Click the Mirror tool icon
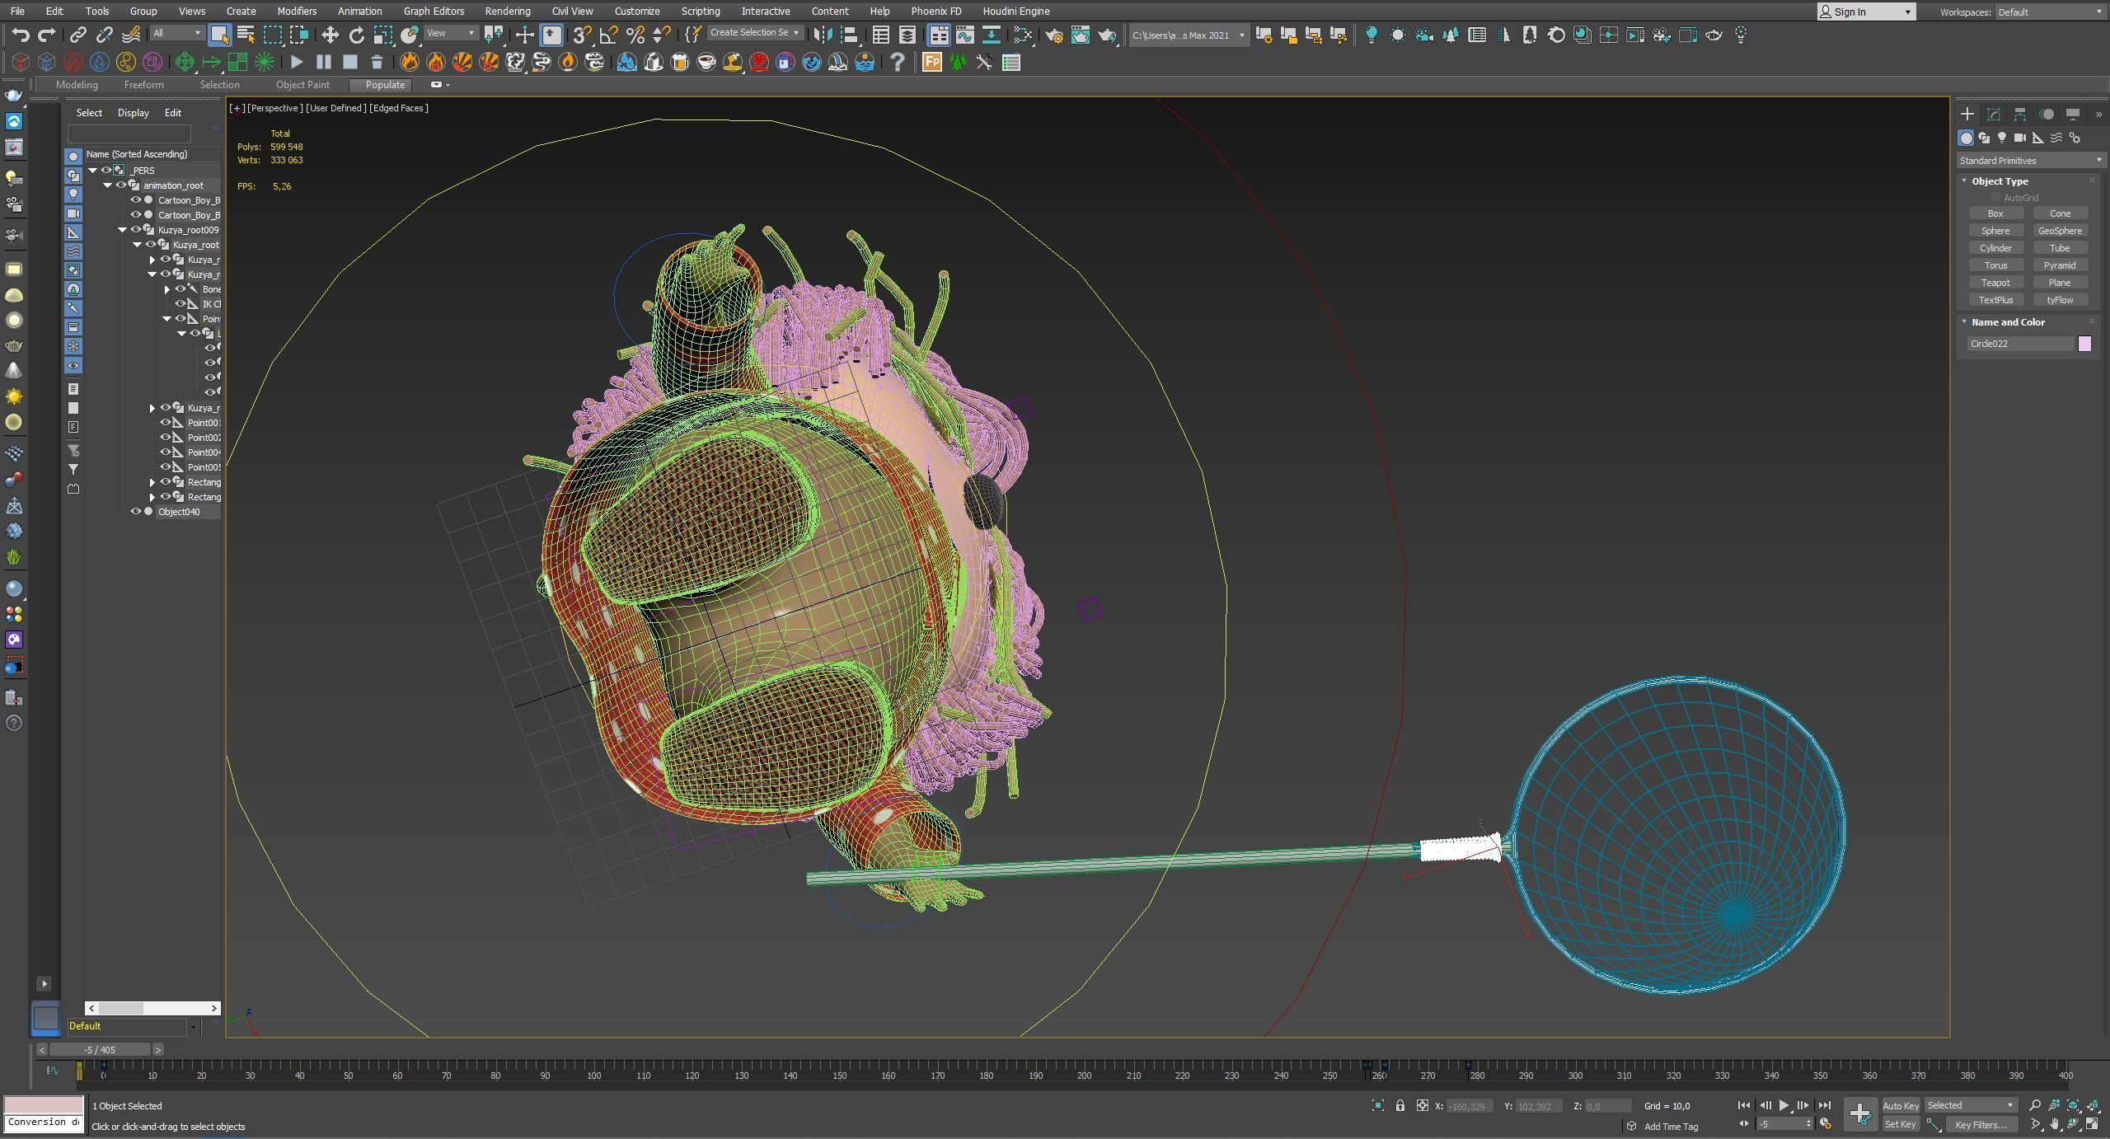 point(822,35)
